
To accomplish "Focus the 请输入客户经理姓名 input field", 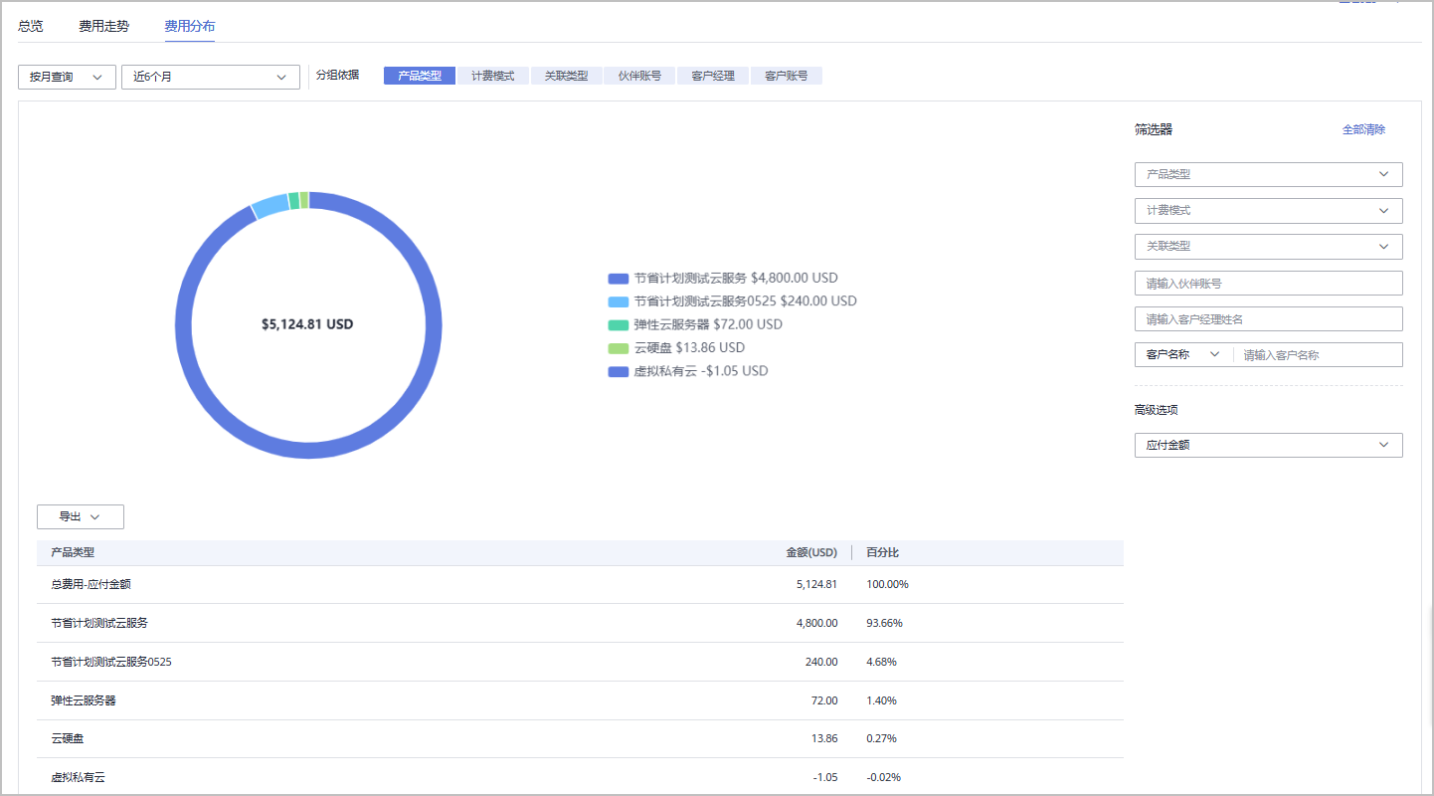I will click(x=1268, y=318).
